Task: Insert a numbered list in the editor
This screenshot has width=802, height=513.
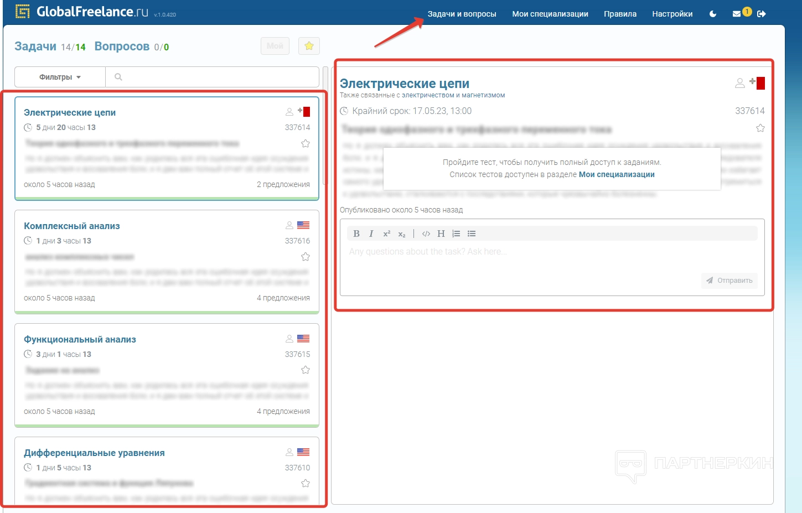Action: click(456, 234)
